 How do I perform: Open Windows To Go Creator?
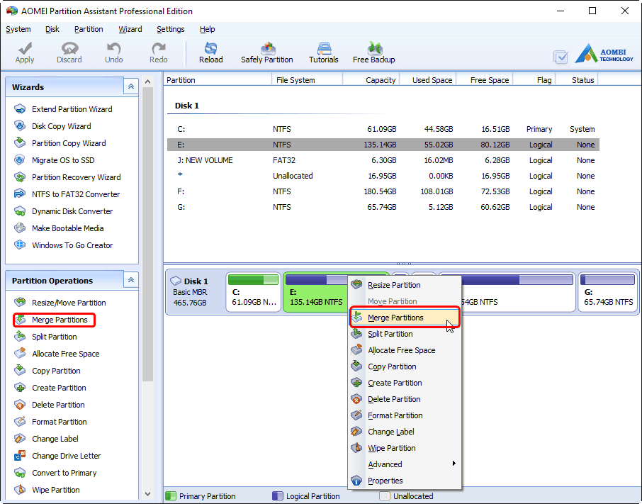[x=64, y=245]
